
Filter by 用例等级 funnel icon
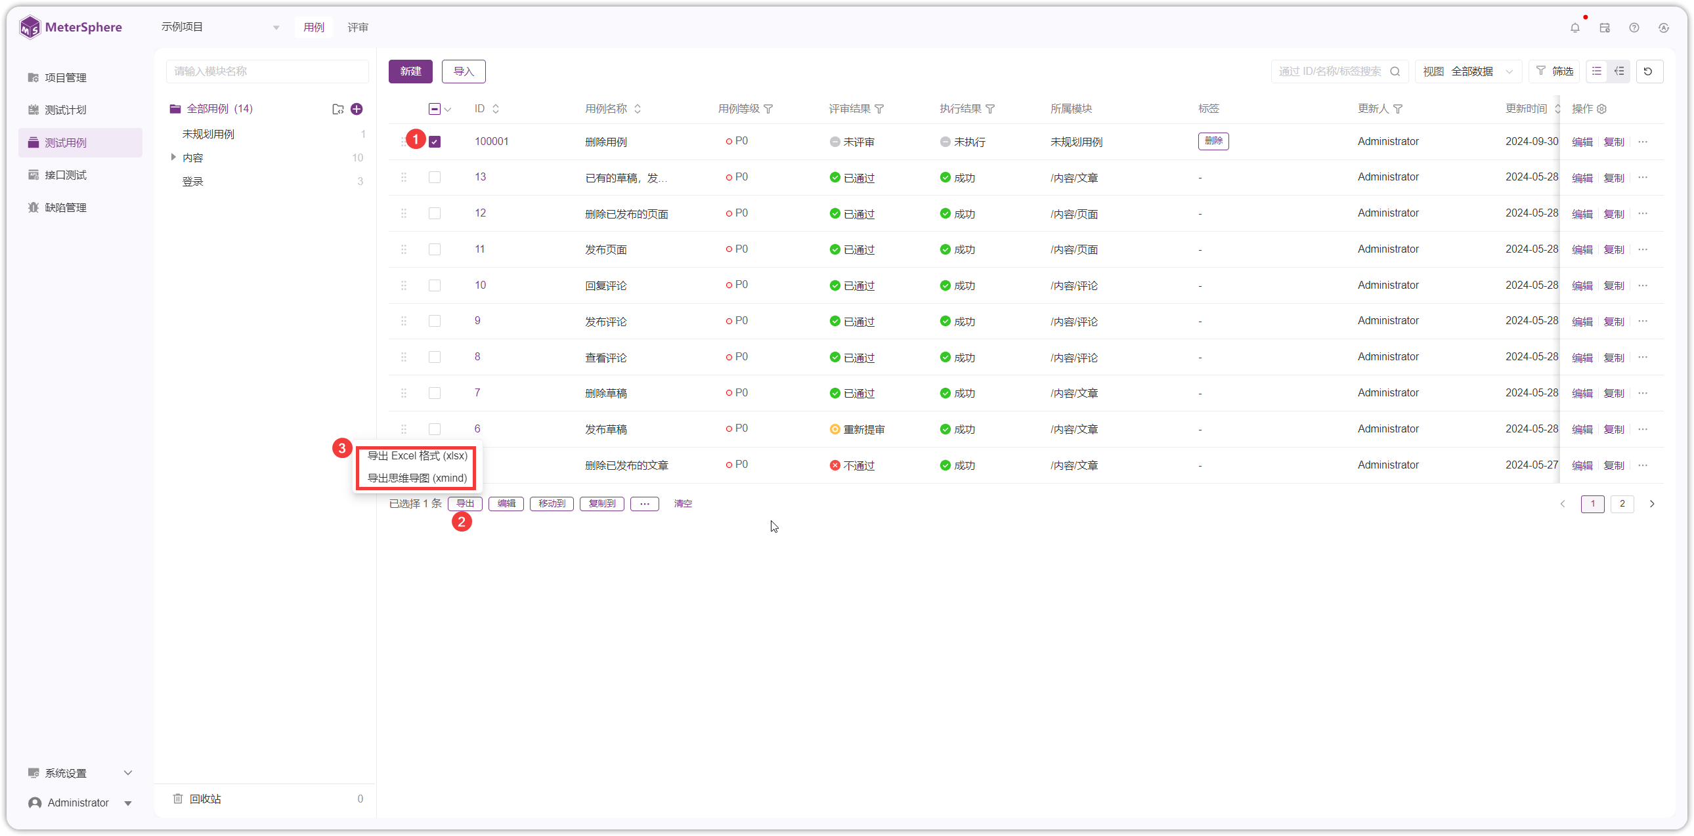click(768, 109)
